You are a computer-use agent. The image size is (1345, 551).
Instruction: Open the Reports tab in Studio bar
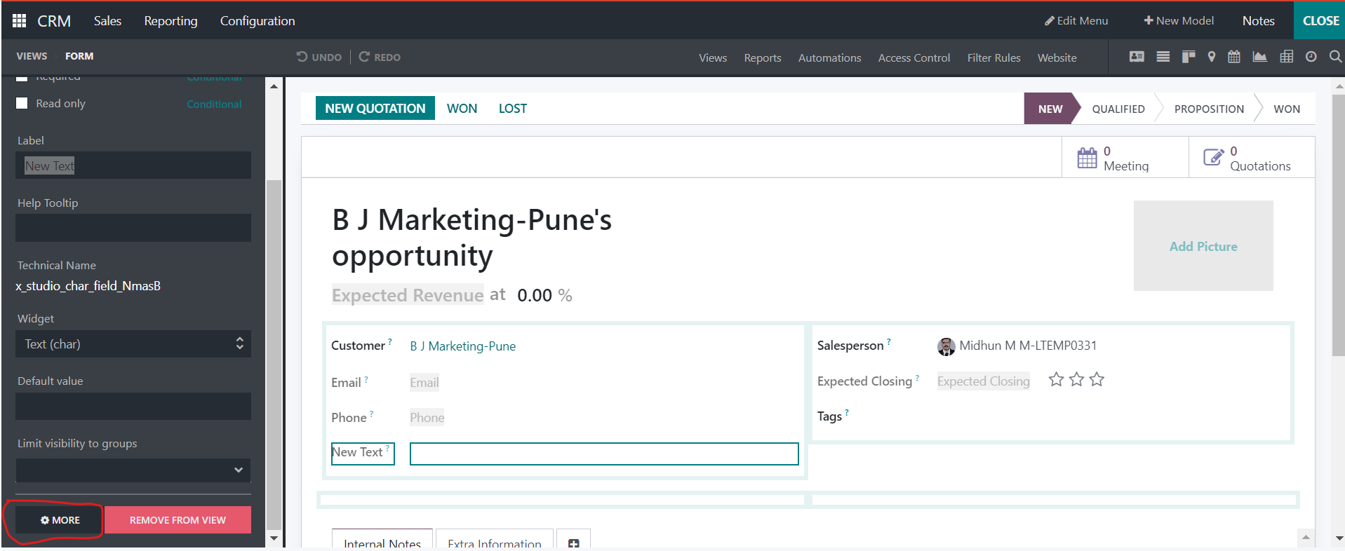[763, 57]
